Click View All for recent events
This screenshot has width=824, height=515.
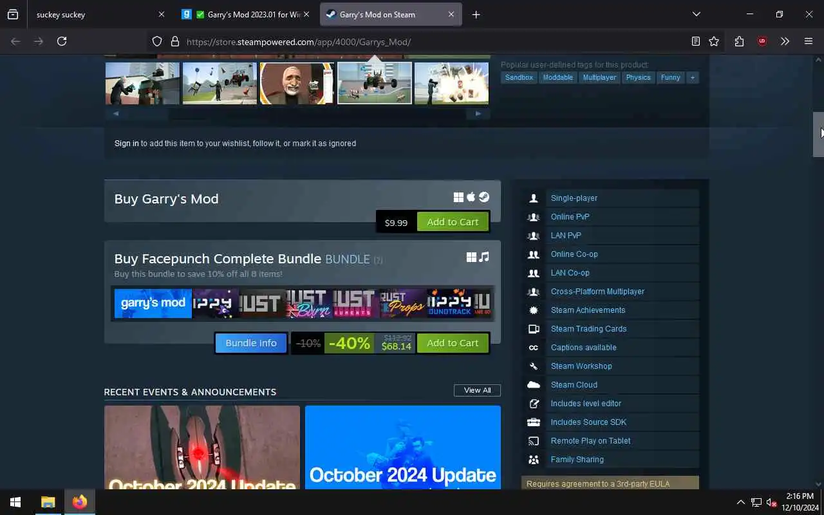477,390
